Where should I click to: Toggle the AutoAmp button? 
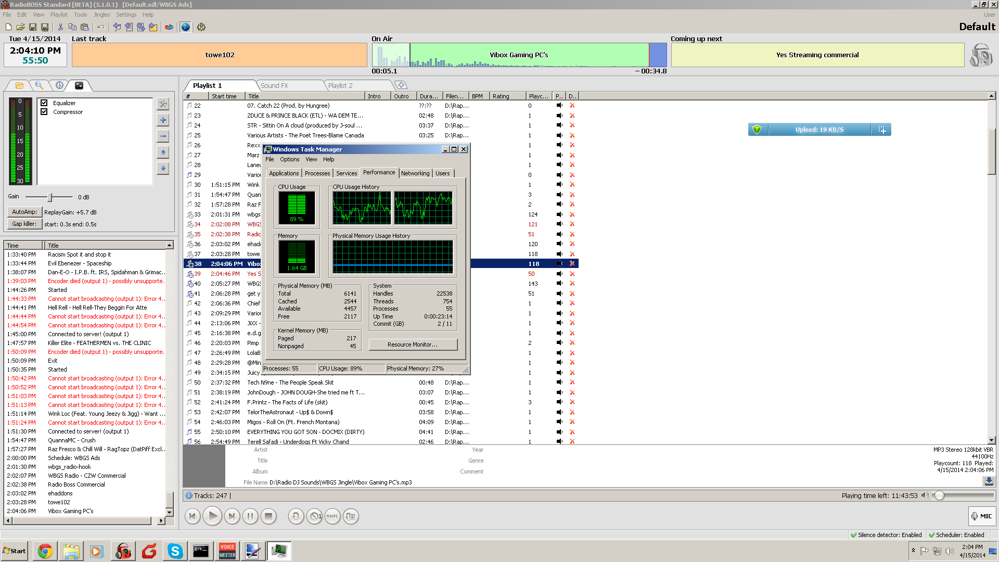pyautogui.click(x=24, y=212)
